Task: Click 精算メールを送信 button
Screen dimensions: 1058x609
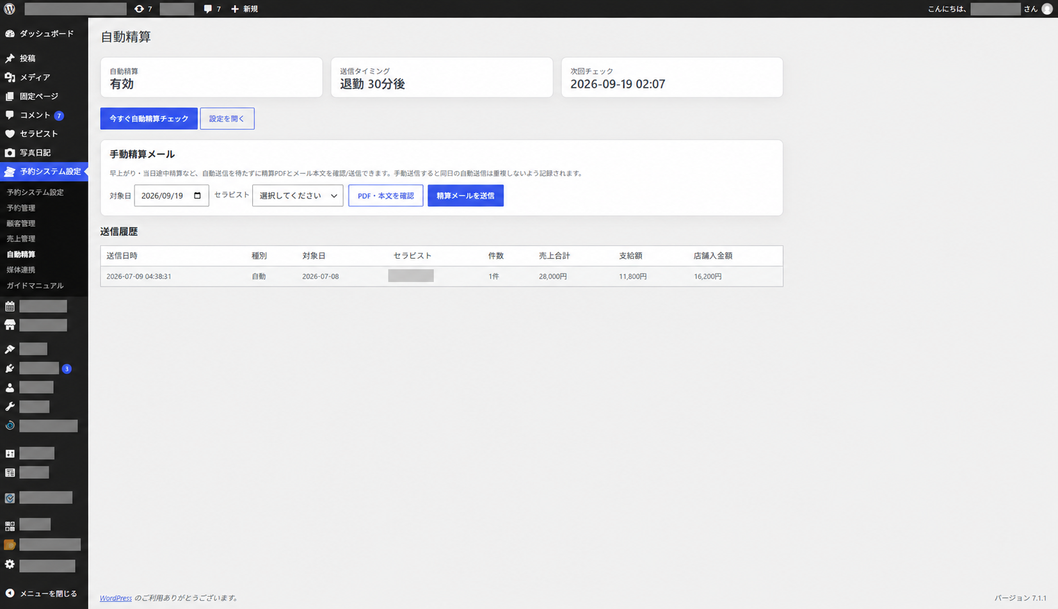Action: (x=465, y=195)
